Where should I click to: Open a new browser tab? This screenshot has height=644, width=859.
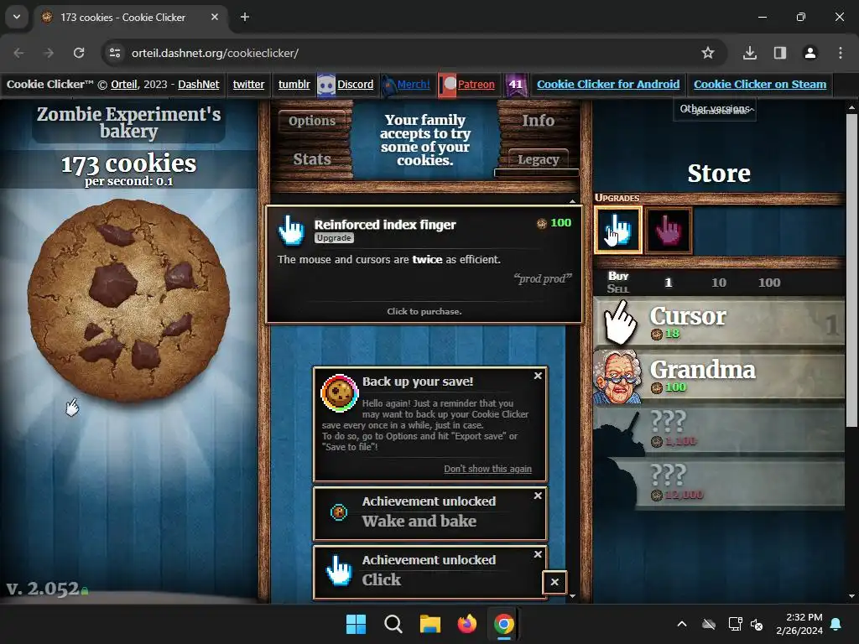click(x=245, y=17)
